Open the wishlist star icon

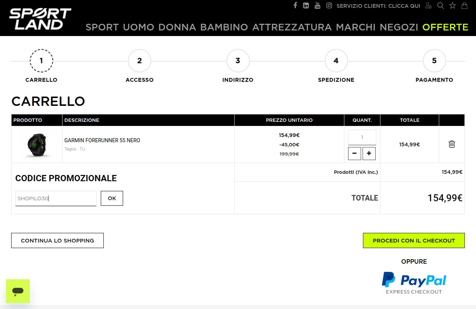pyautogui.click(x=453, y=6)
